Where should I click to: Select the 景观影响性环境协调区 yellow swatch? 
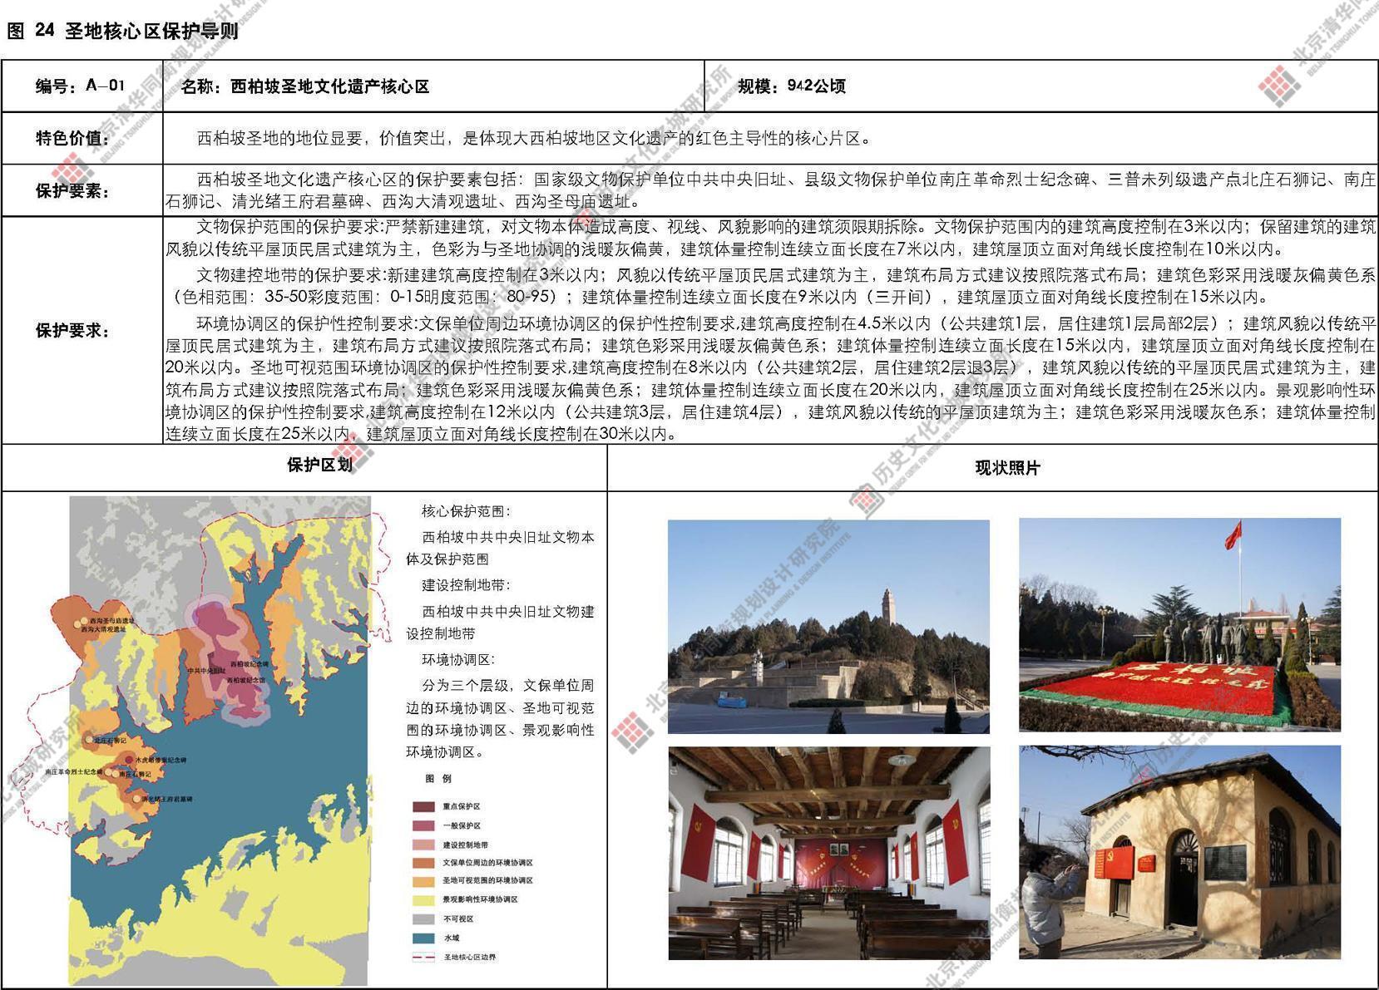[423, 899]
